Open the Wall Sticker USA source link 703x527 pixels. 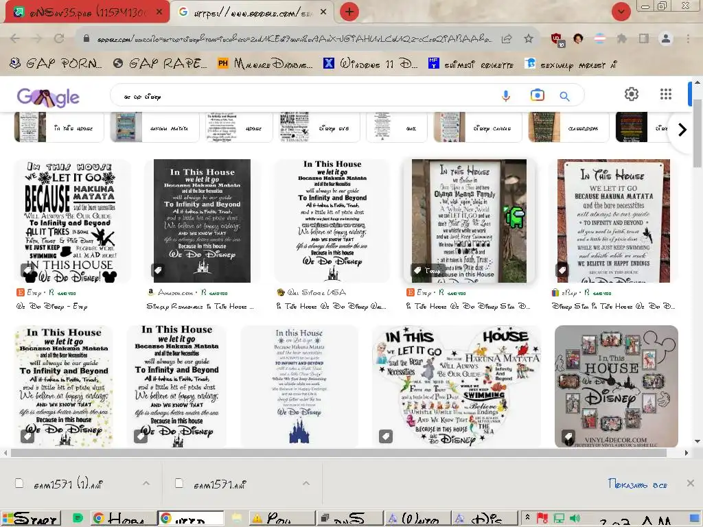click(312, 292)
